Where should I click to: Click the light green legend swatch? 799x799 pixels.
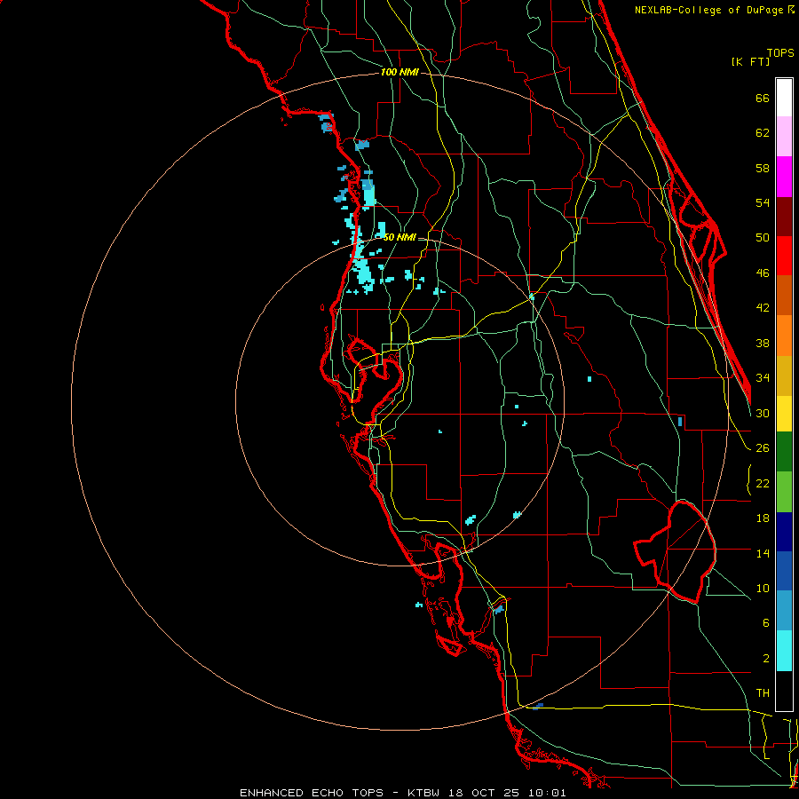[784, 492]
